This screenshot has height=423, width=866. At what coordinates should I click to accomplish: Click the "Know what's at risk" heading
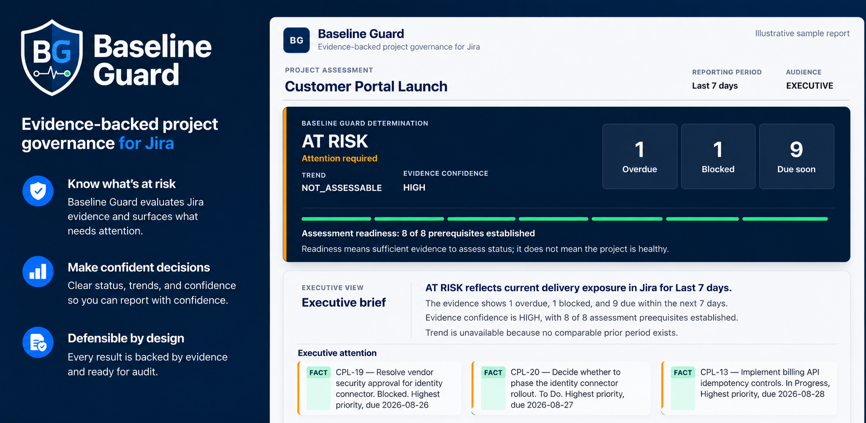click(121, 184)
